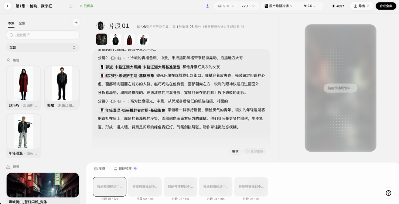Toggle 多选 multi-select mode

pos(99,169)
